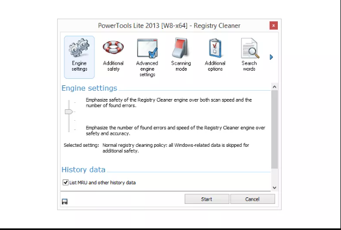Toggle List MRU and other history data
Viewport: 341px width, 230px height.
point(65,183)
